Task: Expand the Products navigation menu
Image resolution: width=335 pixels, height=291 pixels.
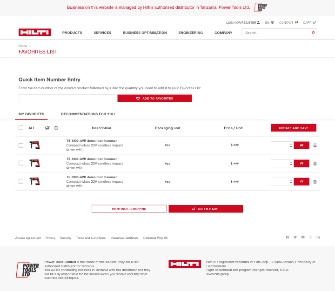Action: (x=72, y=33)
